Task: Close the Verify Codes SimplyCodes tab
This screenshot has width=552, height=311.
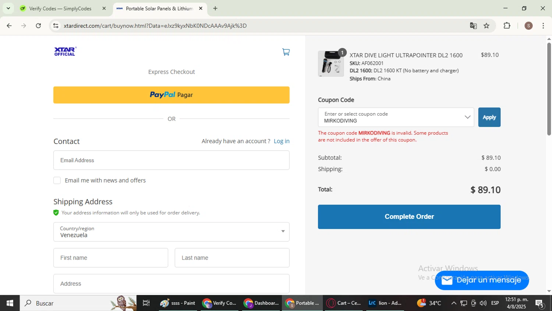Action: pos(104,8)
